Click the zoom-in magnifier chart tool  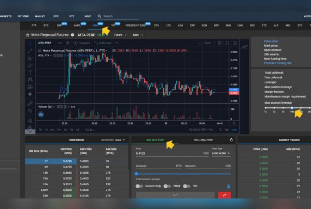tap(31, 111)
